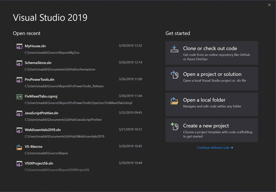Image resolution: width=276 pixels, height=192 pixels.
Task: Click the Open a project or solution icon
Action: (x=175, y=75)
